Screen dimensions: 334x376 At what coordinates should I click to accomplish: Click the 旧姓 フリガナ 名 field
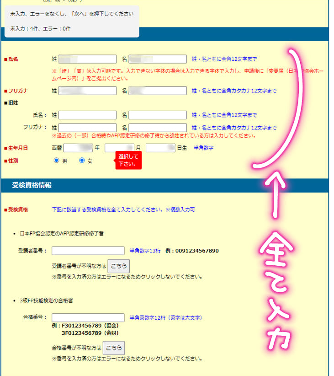[x=158, y=128]
